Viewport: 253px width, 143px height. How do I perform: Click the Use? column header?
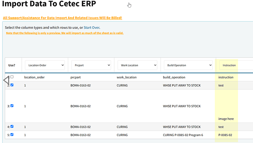12,65
